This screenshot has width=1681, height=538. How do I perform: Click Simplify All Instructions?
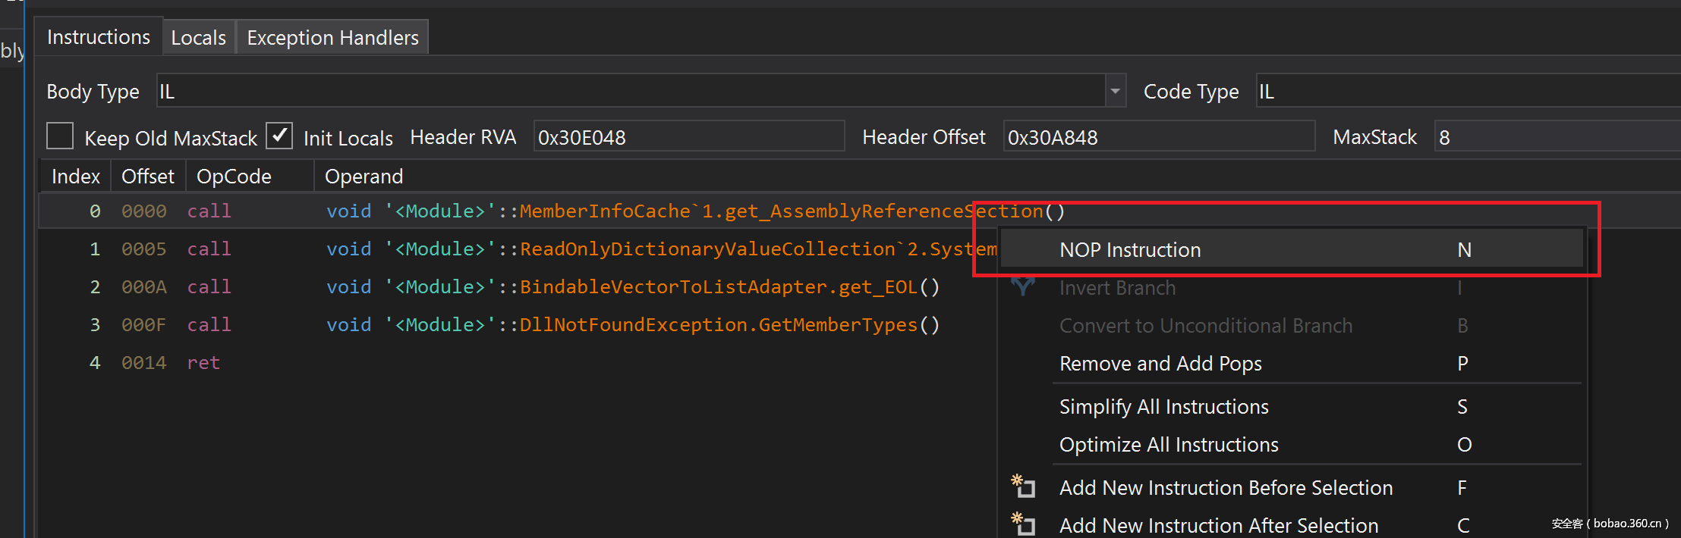[x=1163, y=407]
